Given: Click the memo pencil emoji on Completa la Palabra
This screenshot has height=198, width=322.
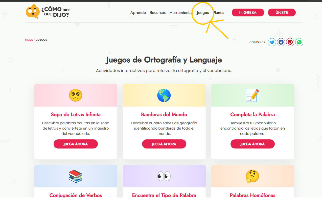Looking at the screenshot, I should (x=252, y=95).
